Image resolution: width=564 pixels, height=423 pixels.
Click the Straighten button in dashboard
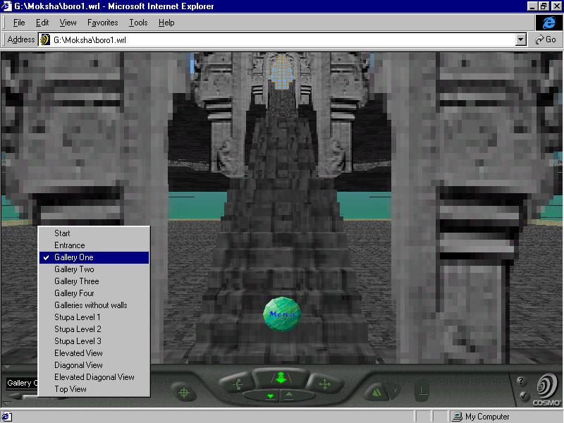(x=422, y=391)
